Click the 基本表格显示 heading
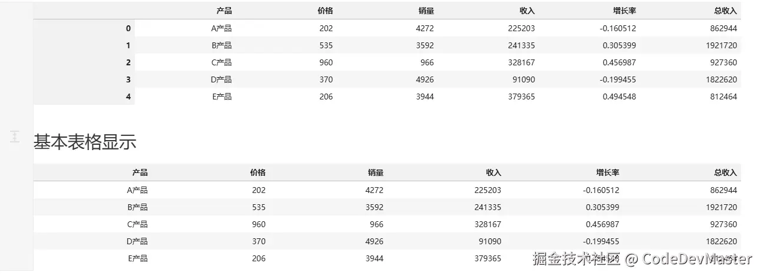The height and width of the screenshot is (276, 761). [x=85, y=142]
